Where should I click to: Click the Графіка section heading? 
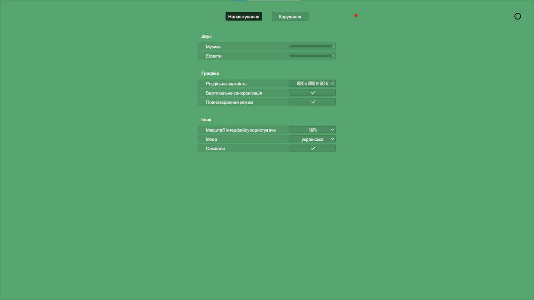click(210, 73)
